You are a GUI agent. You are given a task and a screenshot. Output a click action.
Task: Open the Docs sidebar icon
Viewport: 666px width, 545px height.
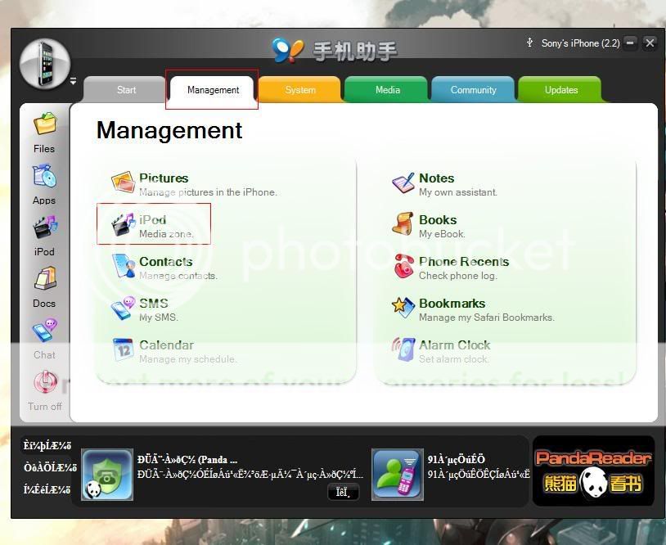45,279
